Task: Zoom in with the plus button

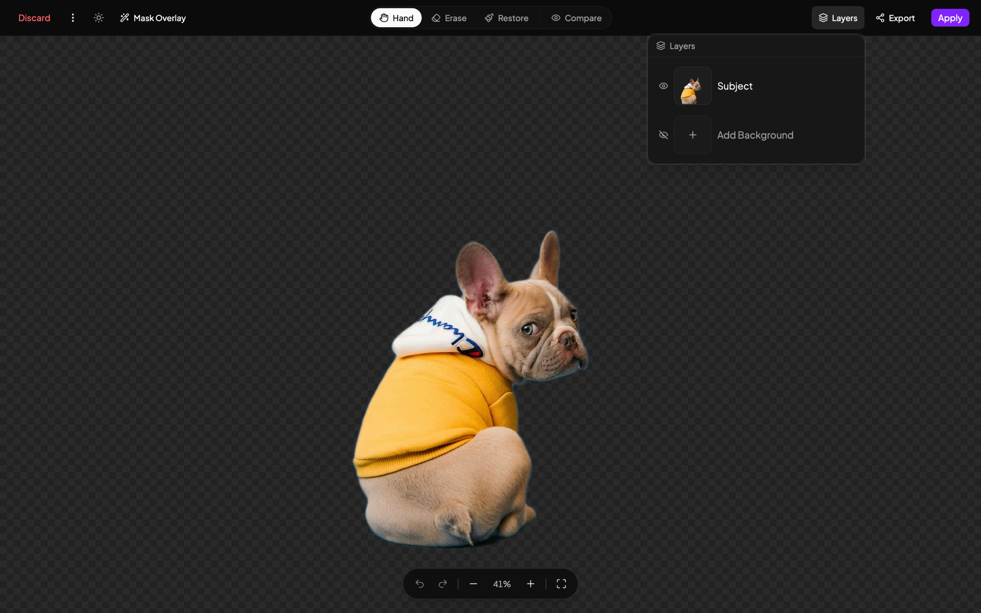Action: (x=531, y=584)
